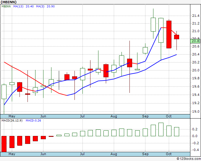Click Jul on the price chart axis

82,116
